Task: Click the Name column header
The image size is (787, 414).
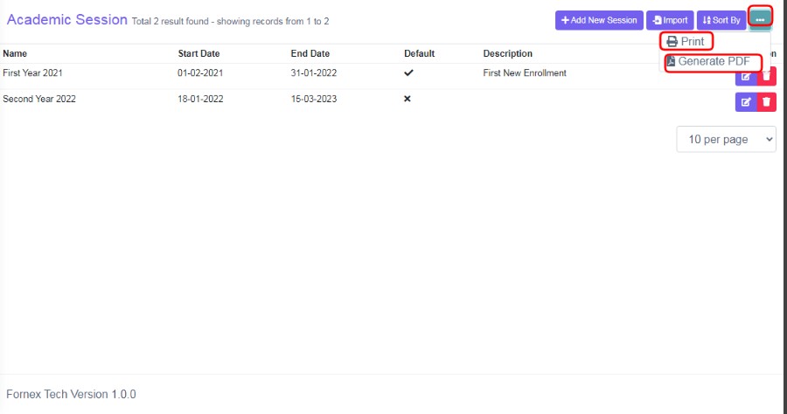Action: pyautogui.click(x=15, y=53)
